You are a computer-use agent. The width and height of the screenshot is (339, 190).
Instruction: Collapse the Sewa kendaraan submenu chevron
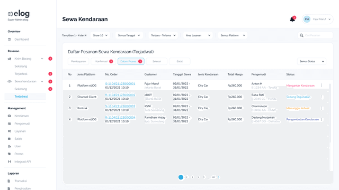coord(42,81)
